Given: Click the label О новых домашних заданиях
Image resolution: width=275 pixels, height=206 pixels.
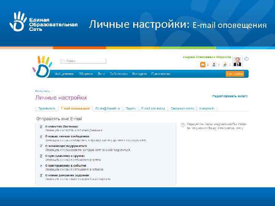Looking at the screenshot, I should 67,175.
